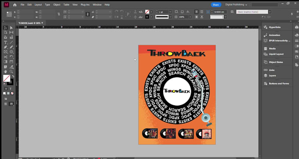
Task: Select the Line tool
Action: (x=11, y=42)
